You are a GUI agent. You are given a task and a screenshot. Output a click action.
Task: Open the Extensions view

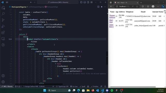(3, 33)
